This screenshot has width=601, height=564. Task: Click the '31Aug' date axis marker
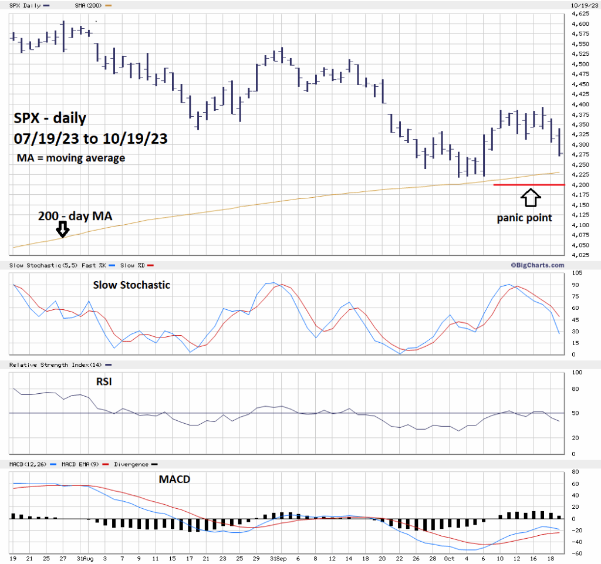point(86,558)
